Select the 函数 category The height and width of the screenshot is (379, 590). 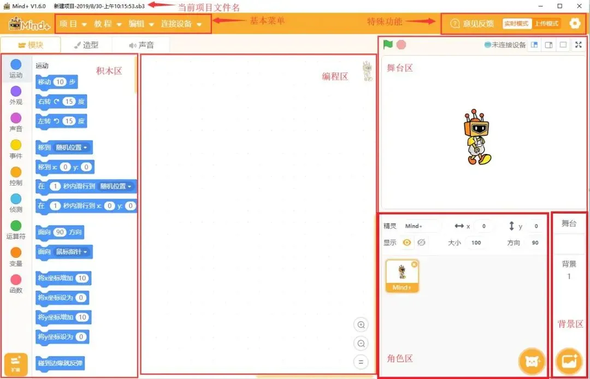point(16,284)
